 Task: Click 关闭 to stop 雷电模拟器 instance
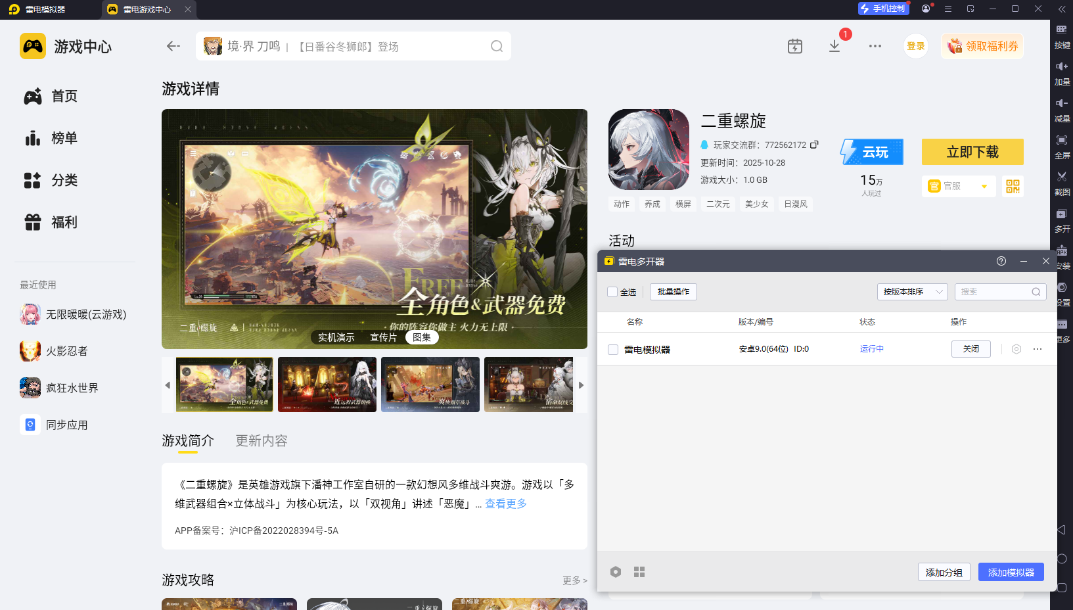971,349
